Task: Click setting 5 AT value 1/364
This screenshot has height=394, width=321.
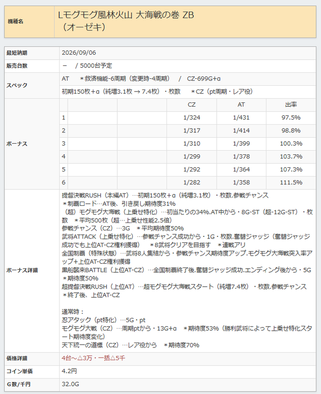Action: point(241,169)
